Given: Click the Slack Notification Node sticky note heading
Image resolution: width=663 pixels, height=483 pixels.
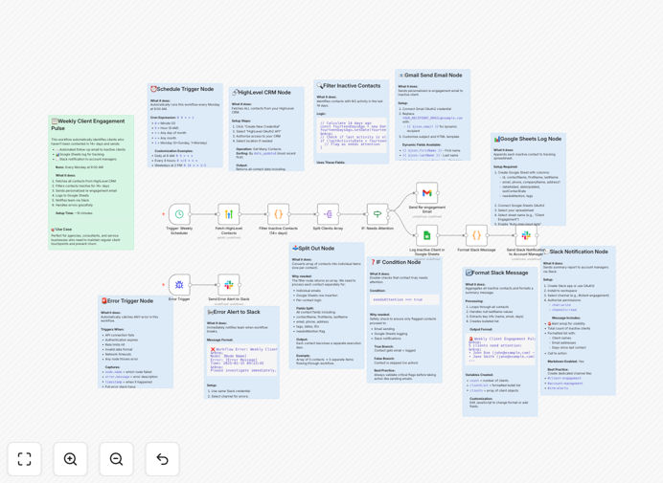Looking at the screenshot, I should [x=576, y=252].
